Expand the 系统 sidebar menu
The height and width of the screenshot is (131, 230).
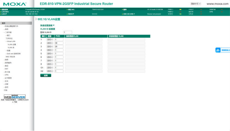tap(6, 29)
